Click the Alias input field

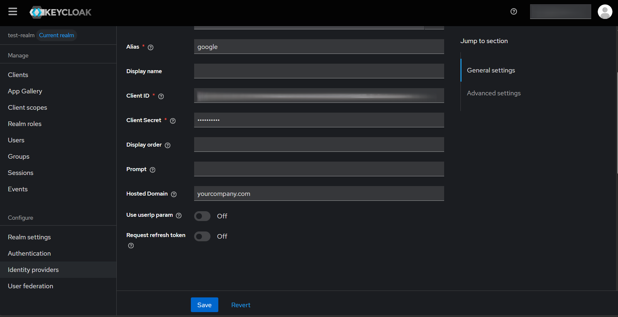[x=319, y=47]
